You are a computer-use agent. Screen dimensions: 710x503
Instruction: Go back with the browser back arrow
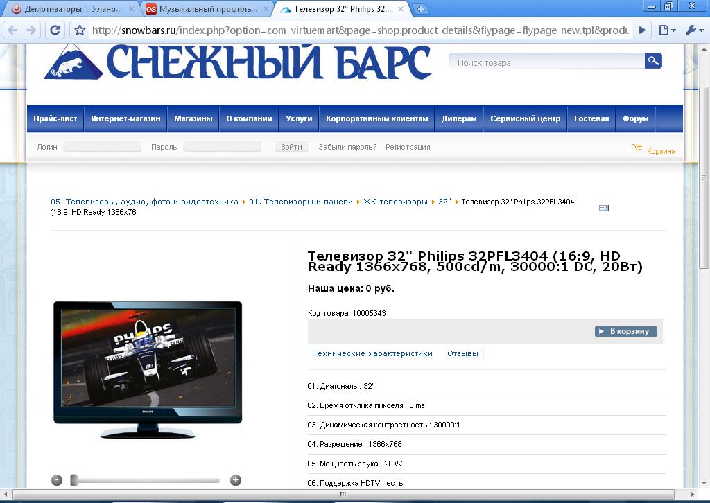(x=12, y=30)
